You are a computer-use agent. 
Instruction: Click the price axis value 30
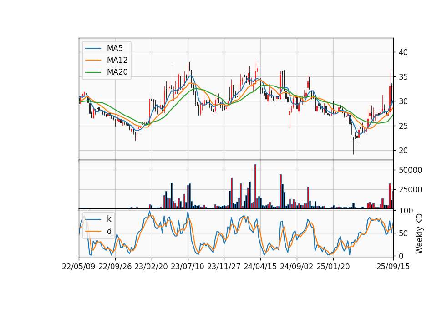click(403, 101)
